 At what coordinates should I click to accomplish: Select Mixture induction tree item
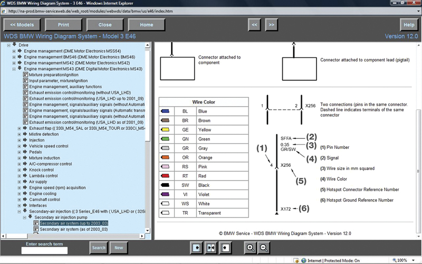click(x=44, y=158)
